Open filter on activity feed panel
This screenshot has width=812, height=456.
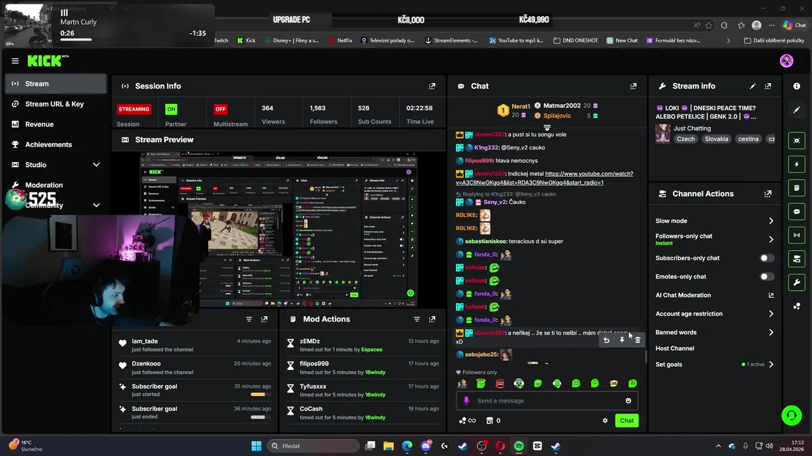click(x=249, y=319)
